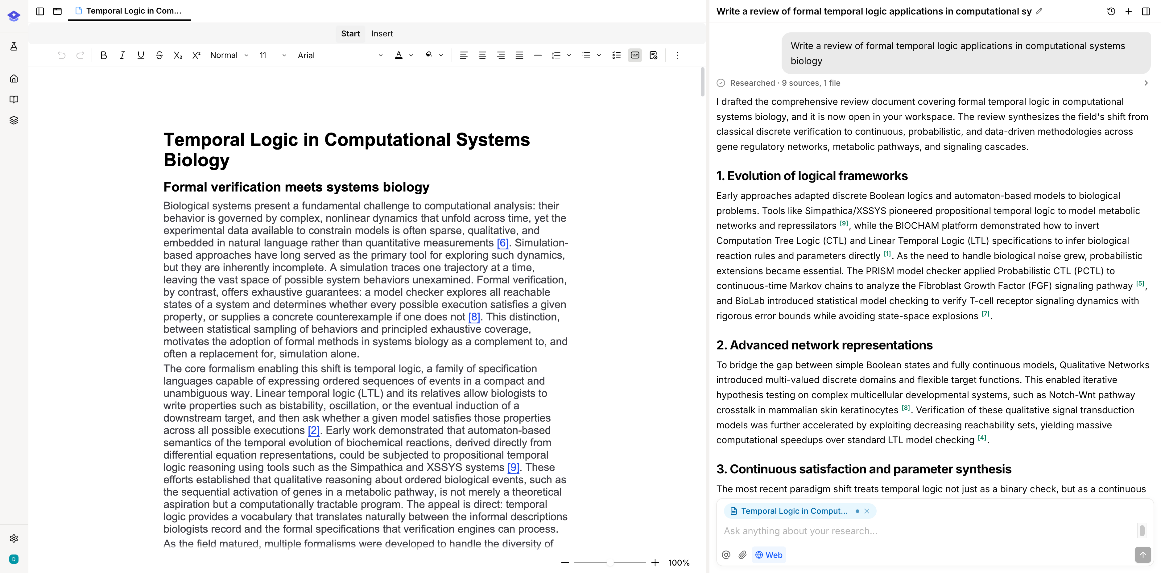Toggle the Web search option
The image size is (1161, 573).
point(769,554)
